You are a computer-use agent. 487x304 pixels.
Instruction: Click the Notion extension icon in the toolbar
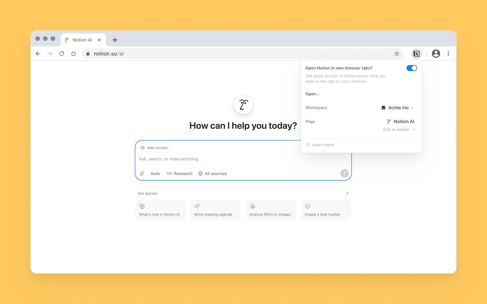coord(417,54)
